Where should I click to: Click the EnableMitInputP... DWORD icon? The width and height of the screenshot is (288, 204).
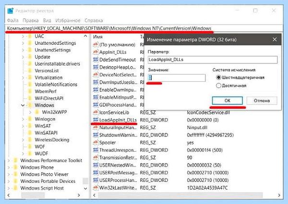[96, 97]
